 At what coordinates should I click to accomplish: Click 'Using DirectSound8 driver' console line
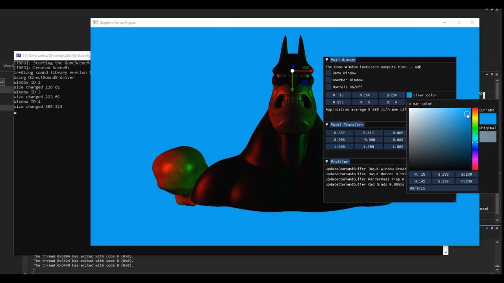pyautogui.click(x=44, y=77)
